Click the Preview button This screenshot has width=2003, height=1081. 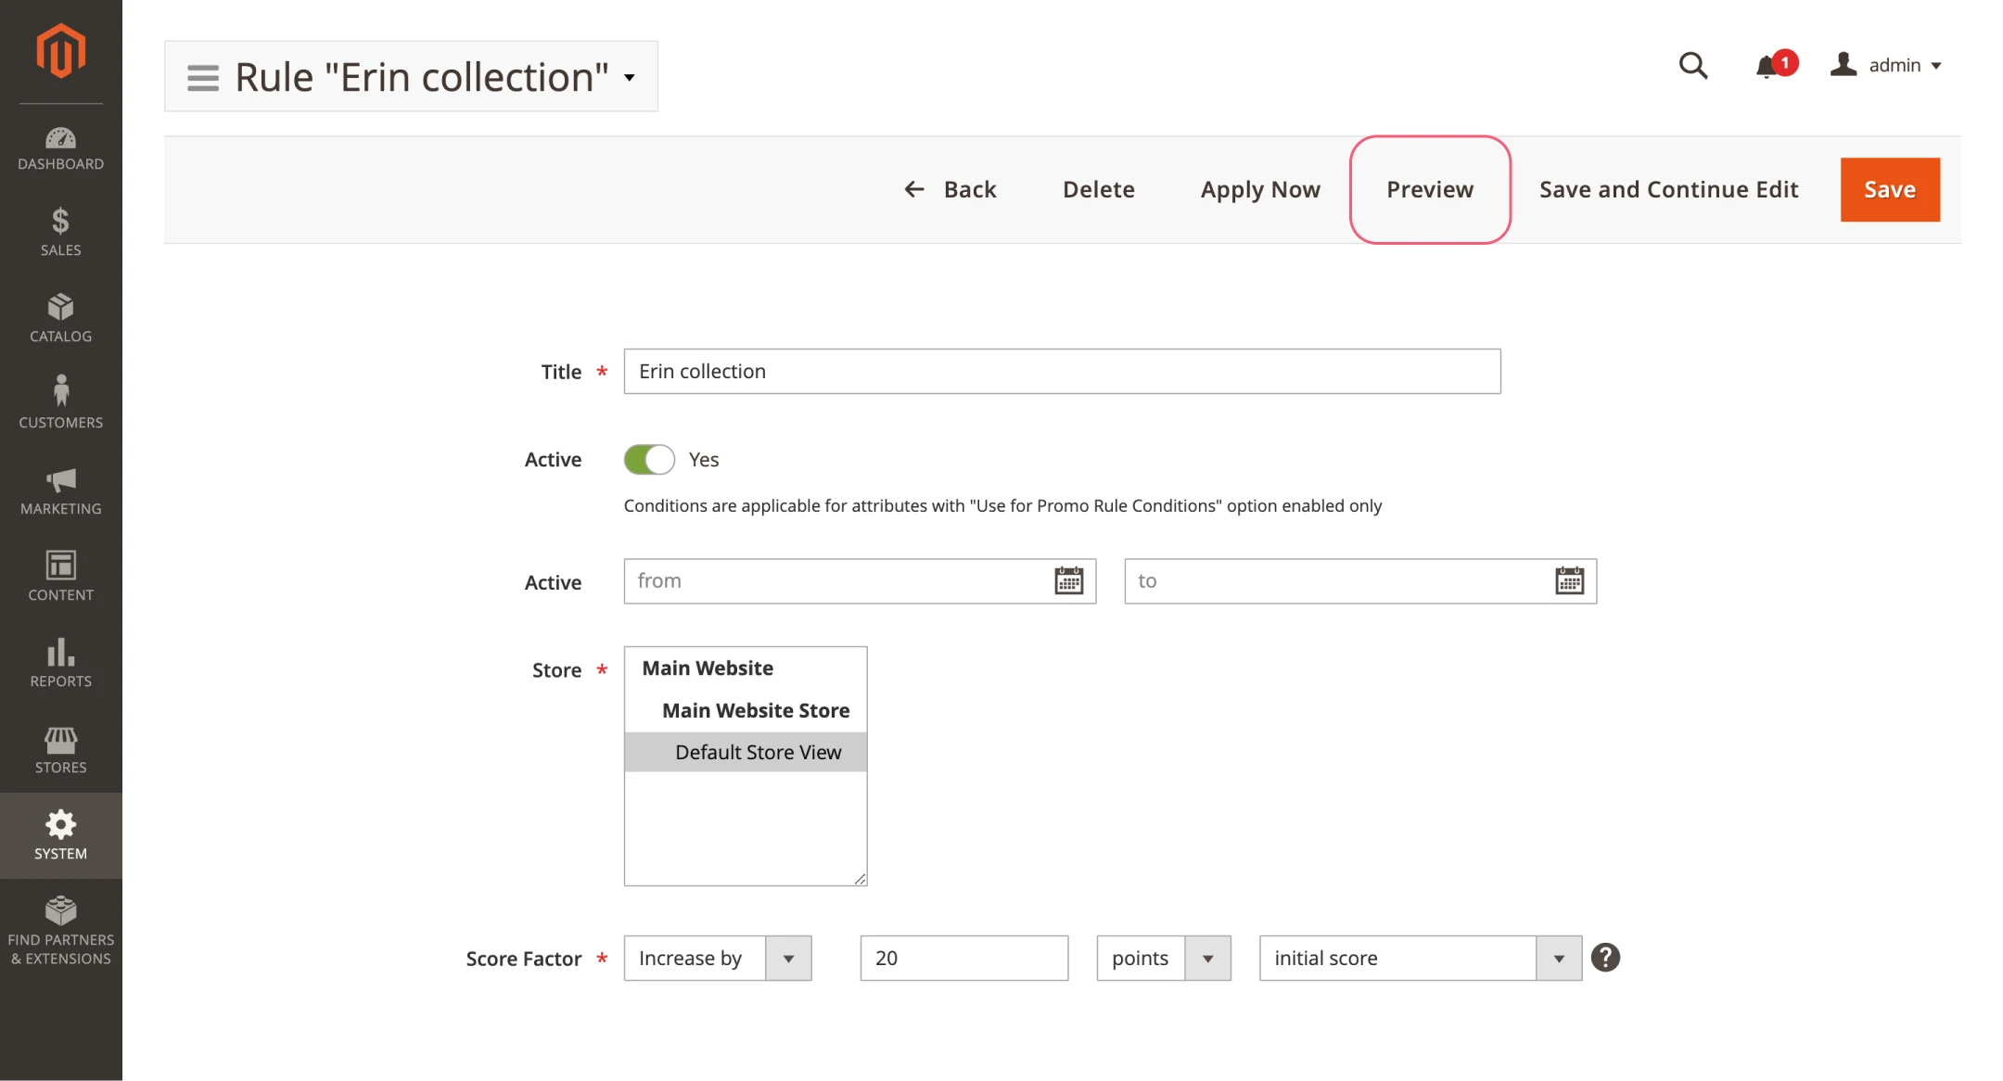(1429, 190)
